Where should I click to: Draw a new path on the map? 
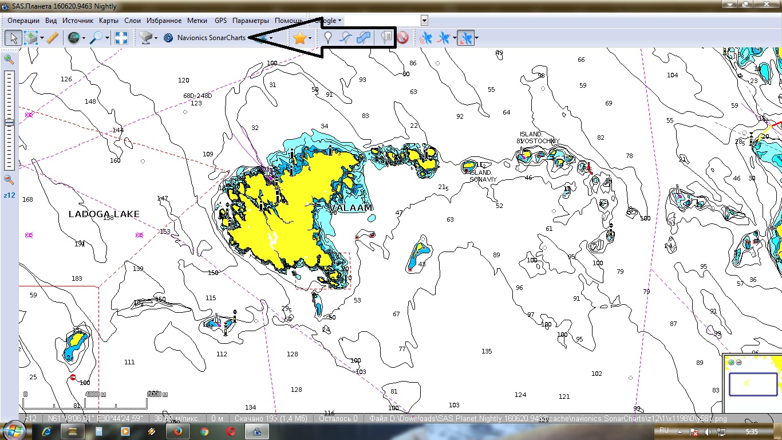click(345, 38)
